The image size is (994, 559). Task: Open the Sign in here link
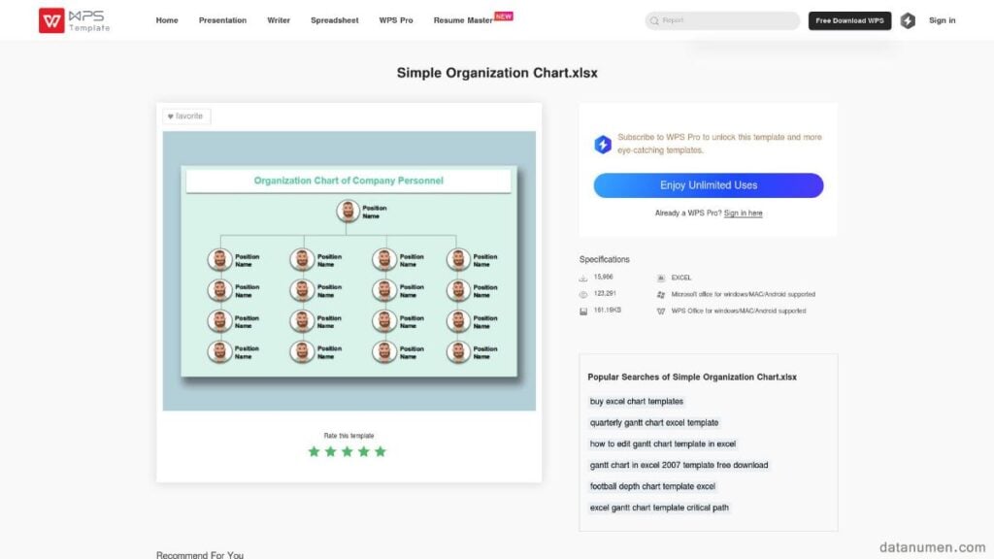pyautogui.click(x=743, y=213)
